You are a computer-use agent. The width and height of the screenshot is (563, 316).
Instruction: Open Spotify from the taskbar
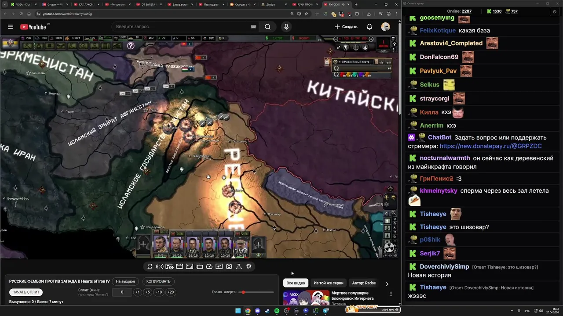(x=277, y=311)
